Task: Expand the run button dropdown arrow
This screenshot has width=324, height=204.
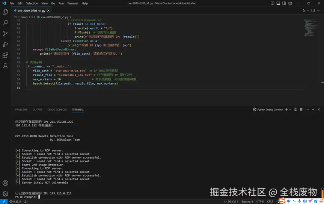Action: tap(308, 11)
